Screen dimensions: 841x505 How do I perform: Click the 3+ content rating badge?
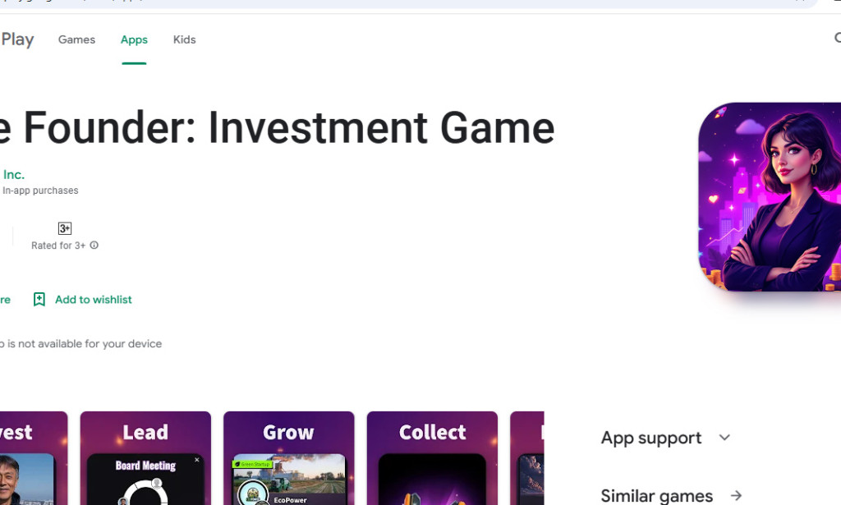pyautogui.click(x=64, y=227)
